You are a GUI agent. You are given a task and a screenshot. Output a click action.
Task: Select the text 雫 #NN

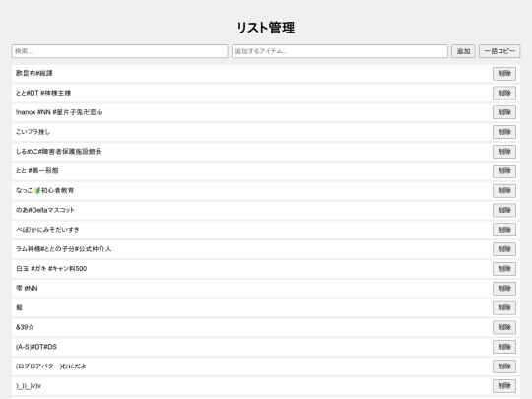pyautogui.click(x=27, y=288)
